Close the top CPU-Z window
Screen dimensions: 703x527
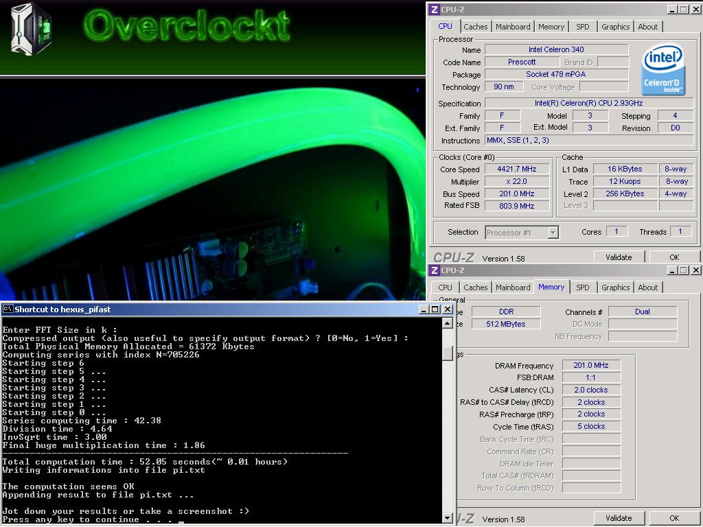[696, 10]
